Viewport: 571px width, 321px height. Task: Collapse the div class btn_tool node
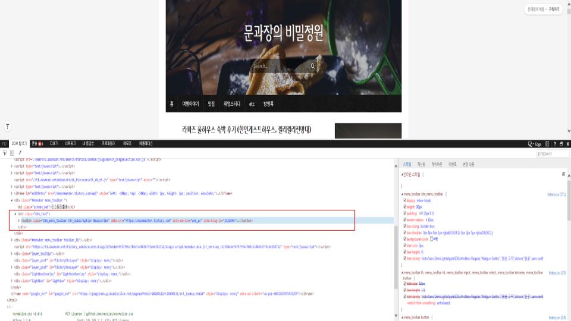[15, 214]
